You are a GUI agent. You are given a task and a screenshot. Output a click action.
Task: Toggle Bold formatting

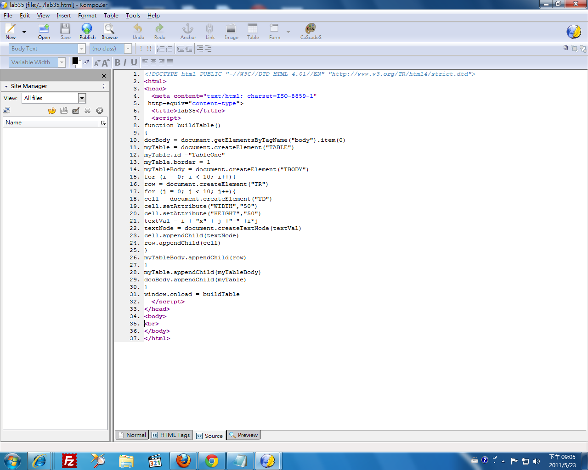pyautogui.click(x=118, y=62)
